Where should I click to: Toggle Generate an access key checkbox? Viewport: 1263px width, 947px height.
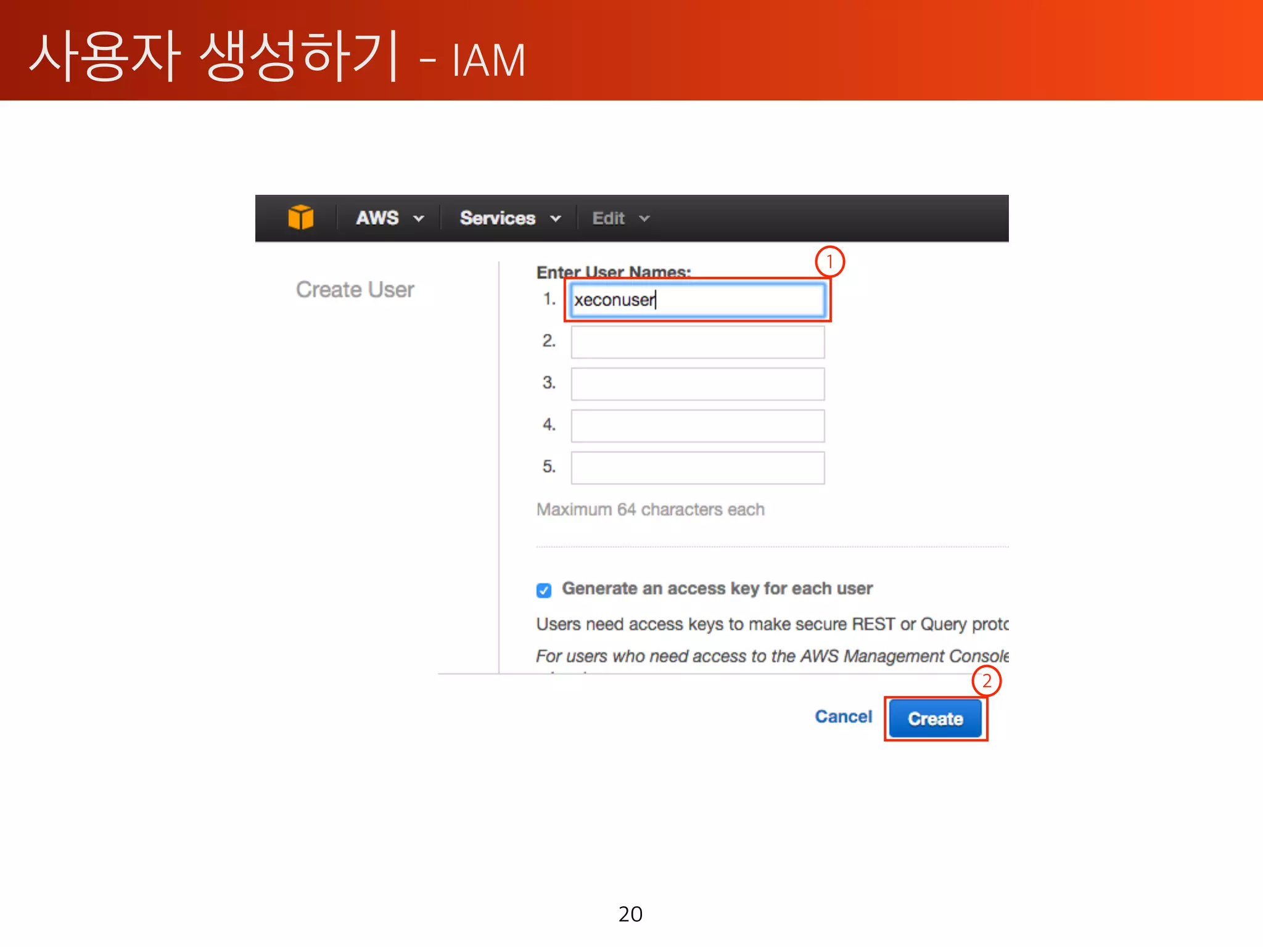[x=543, y=590]
